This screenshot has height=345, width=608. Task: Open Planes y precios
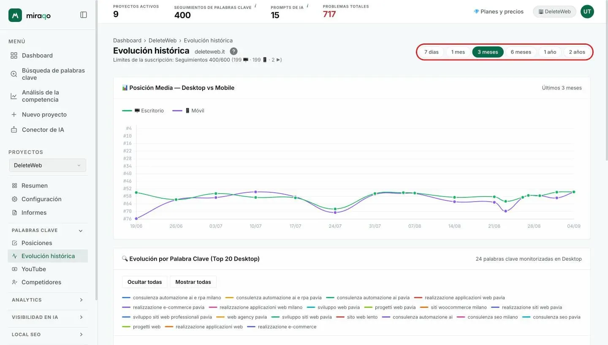tap(498, 12)
